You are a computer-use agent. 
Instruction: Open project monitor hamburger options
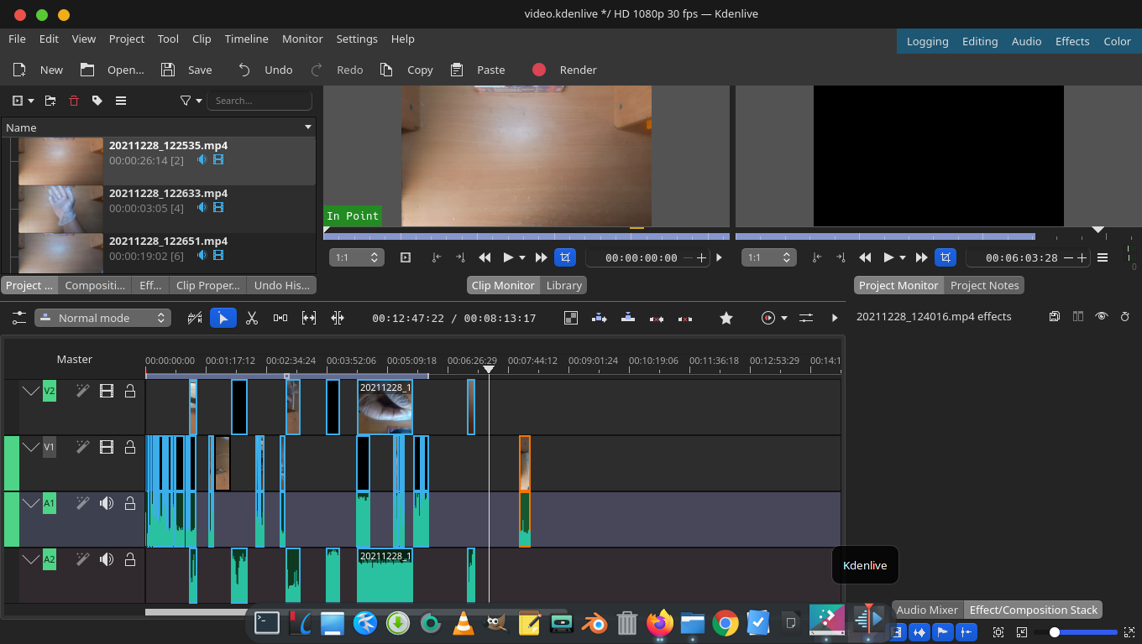pos(1103,257)
